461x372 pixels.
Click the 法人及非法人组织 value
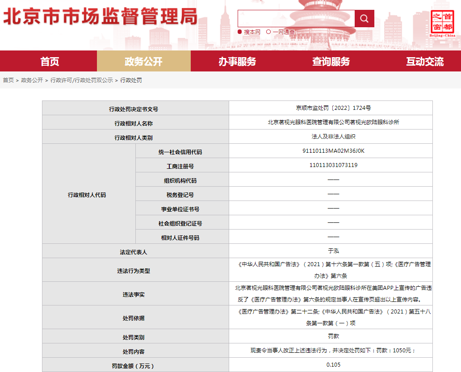point(333,136)
